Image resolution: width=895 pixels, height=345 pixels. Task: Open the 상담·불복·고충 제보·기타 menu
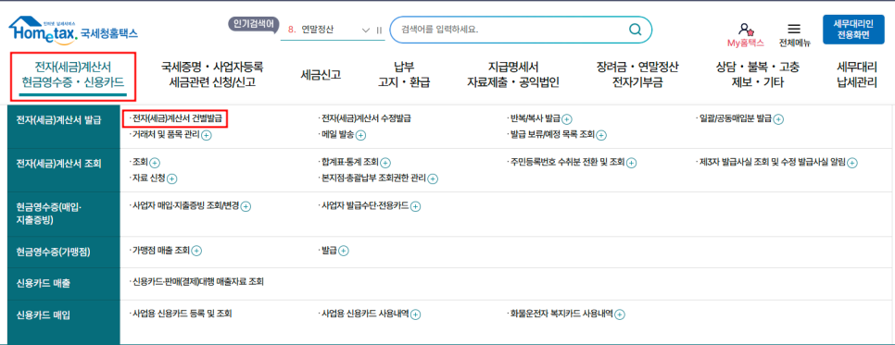[758, 75]
